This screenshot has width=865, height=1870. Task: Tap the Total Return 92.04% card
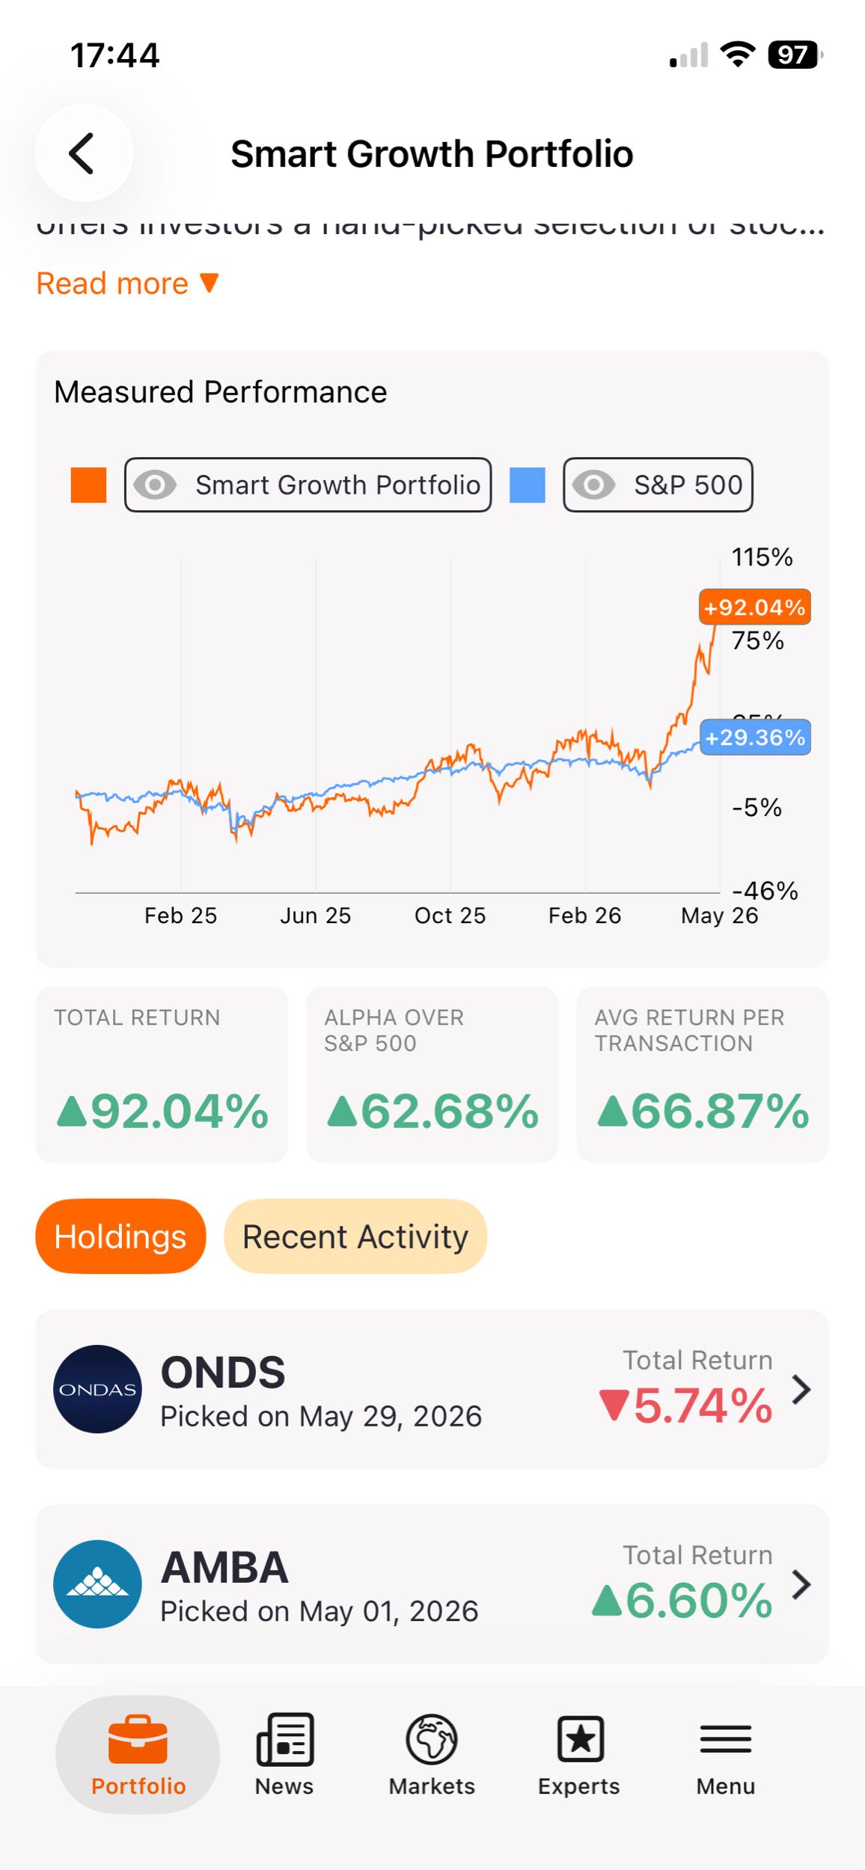[x=162, y=1074]
